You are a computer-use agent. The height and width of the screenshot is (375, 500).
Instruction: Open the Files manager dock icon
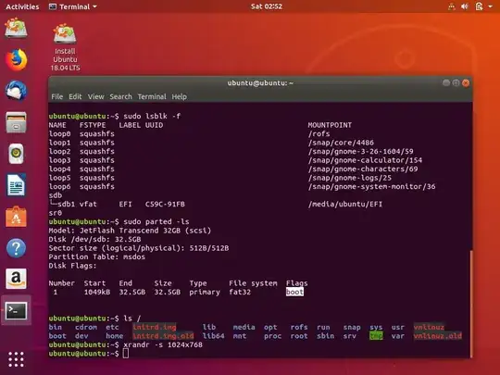pos(16,122)
